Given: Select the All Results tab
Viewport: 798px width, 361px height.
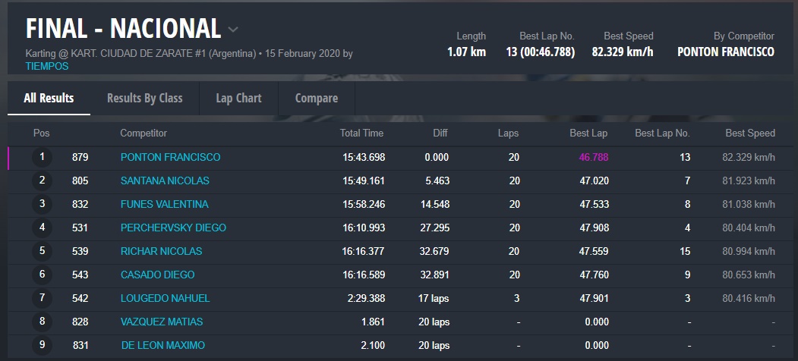Looking at the screenshot, I should pos(49,98).
